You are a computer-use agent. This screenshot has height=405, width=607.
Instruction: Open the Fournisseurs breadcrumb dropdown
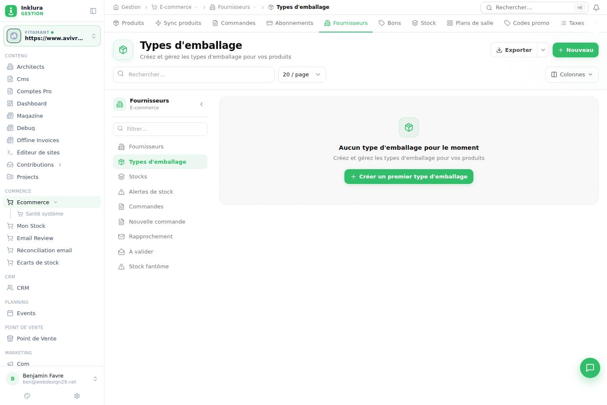click(x=255, y=7)
